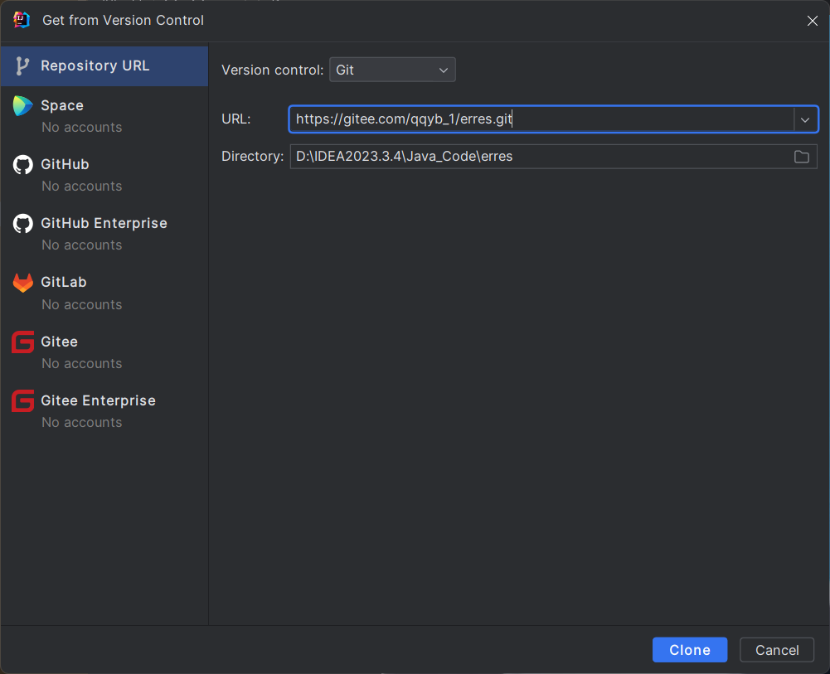Open the Version control Git dropdown
Viewport: 830px width, 674px height.
tap(392, 70)
